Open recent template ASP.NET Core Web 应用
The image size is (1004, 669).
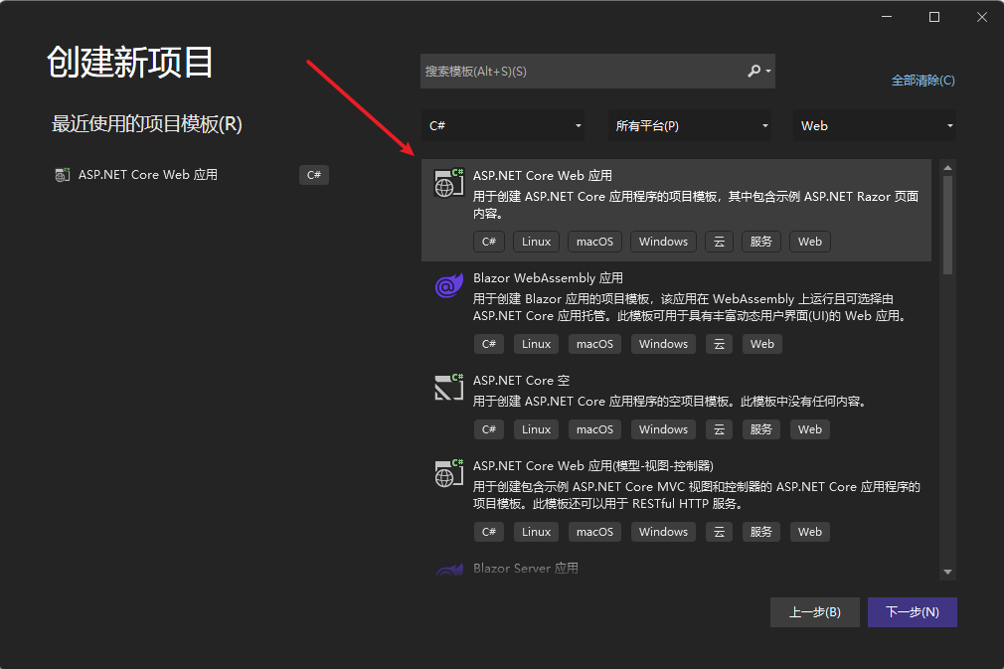(x=192, y=175)
